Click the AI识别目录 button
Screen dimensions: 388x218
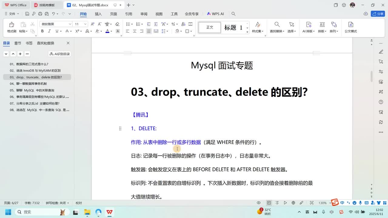tap(60, 54)
